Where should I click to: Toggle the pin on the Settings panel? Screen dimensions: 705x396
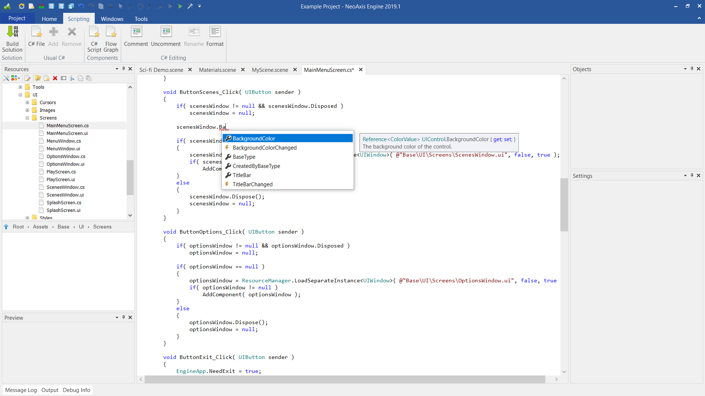point(692,175)
